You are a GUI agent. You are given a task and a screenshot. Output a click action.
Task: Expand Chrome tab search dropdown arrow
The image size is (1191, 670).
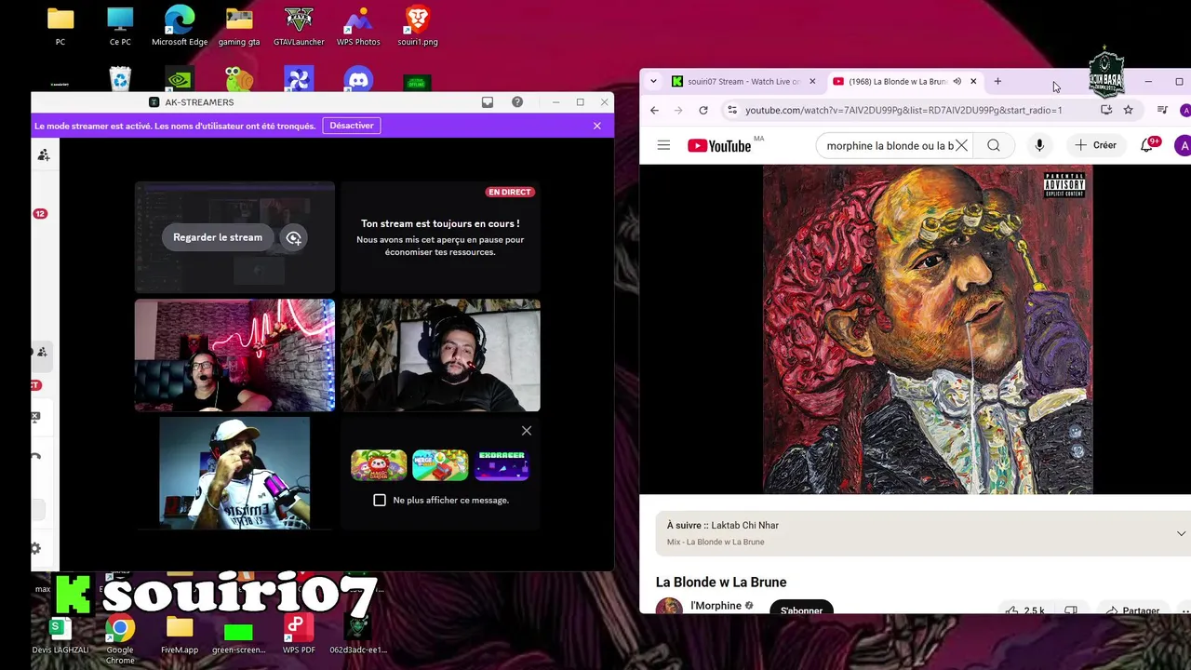(653, 82)
